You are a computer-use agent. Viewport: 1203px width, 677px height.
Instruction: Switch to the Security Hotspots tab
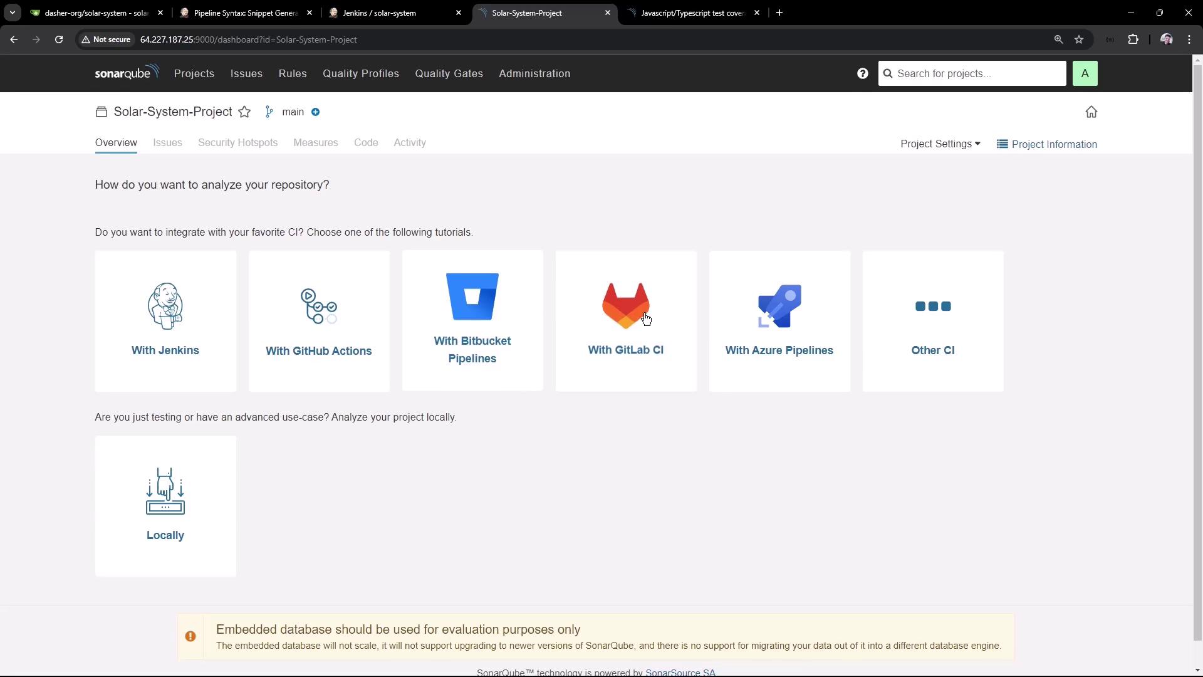[x=237, y=143]
